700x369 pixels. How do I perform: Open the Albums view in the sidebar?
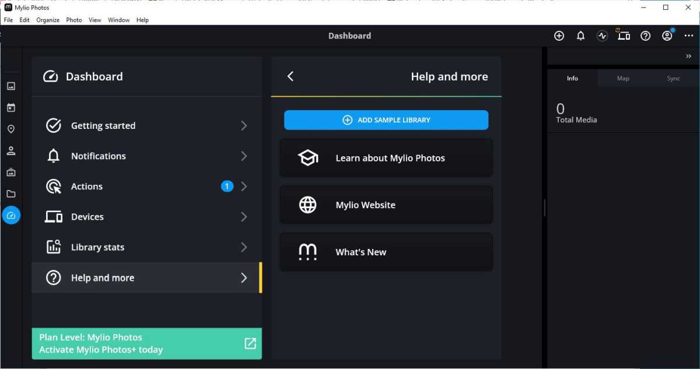(10, 173)
